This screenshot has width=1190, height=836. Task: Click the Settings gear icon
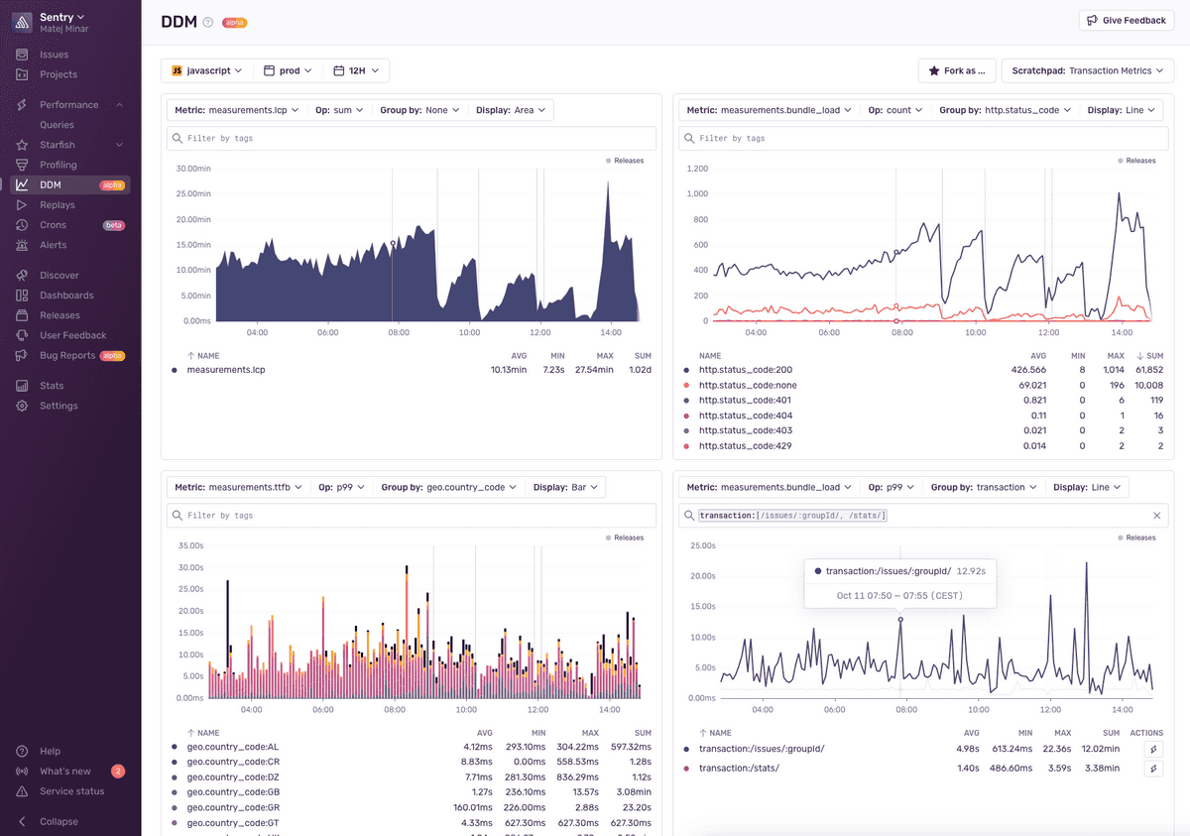[x=22, y=406]
